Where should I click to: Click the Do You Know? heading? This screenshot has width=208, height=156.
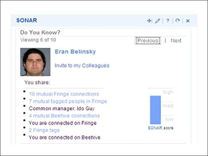pos(40,32)
